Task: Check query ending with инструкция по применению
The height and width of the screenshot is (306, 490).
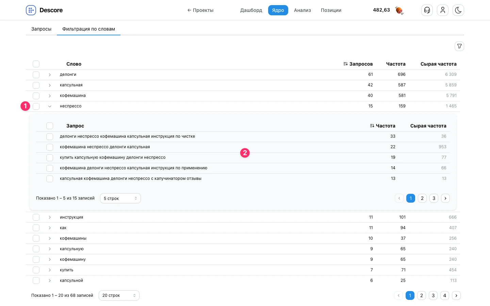Action: point(50,168)
